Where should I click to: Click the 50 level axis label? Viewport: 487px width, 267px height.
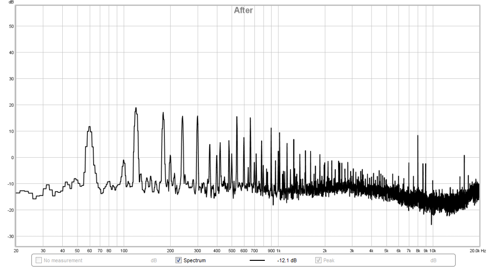coord(11,26)
